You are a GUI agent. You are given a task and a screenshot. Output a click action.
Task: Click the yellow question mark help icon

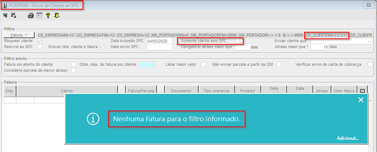pos(48,16)
